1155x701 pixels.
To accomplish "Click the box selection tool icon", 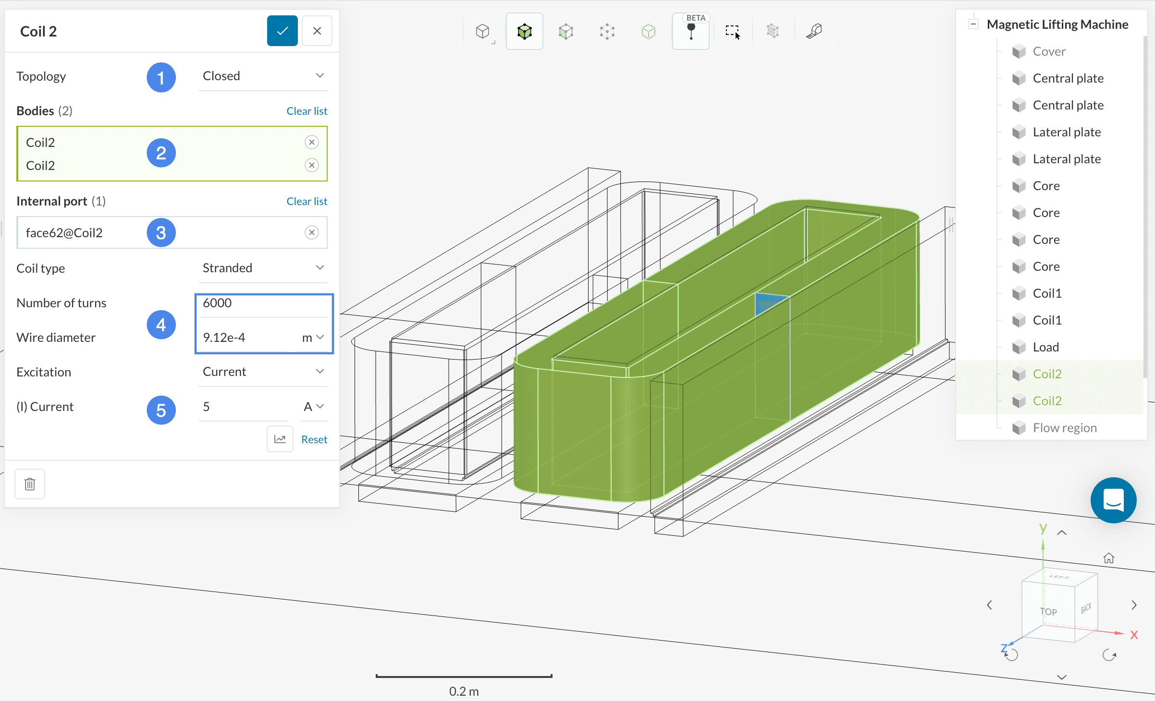I will (732, 32).
